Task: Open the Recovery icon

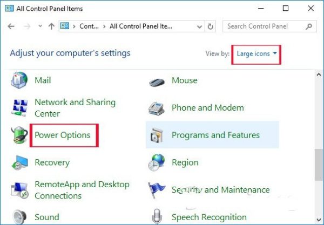Action: pyautogui.click(x=19, y=162)
